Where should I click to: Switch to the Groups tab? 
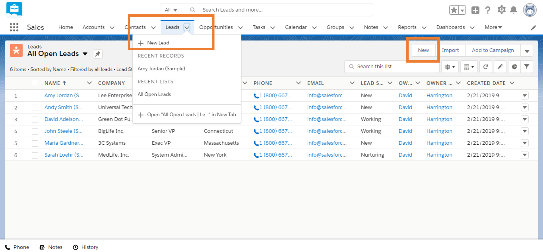pos(335,27)
